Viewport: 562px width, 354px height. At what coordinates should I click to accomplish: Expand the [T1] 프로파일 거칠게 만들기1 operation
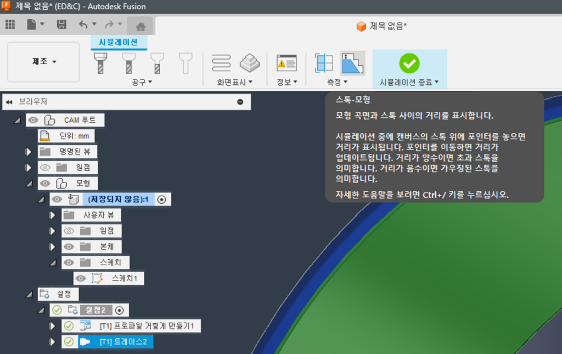[x=53, y=326]
